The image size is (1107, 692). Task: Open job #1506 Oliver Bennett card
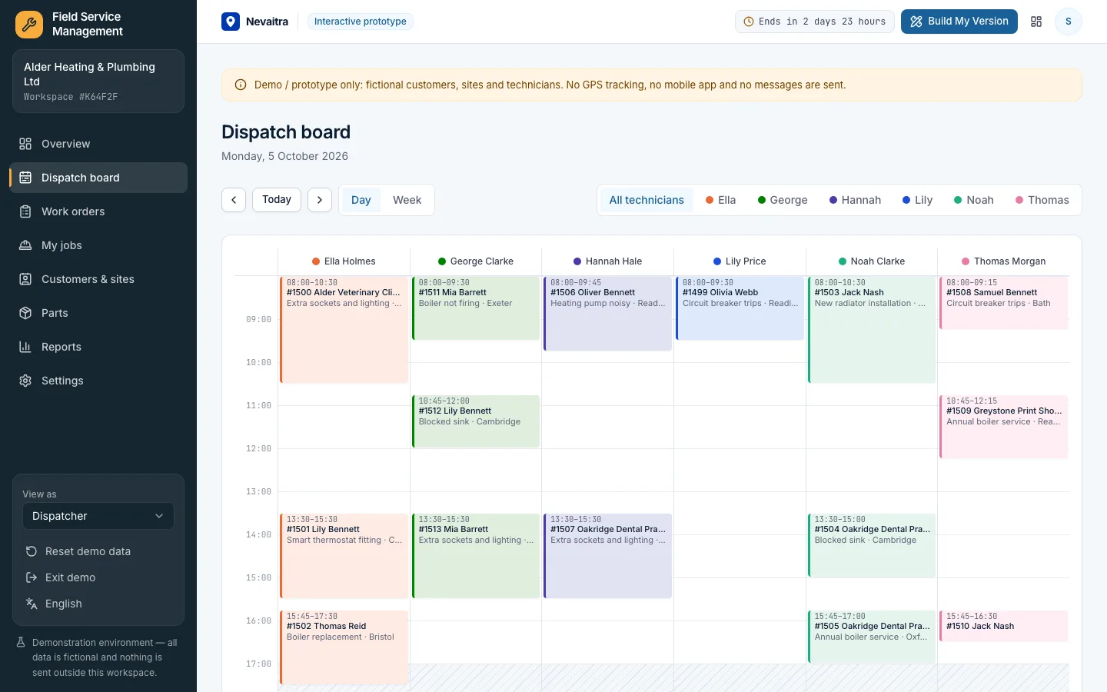click(x=607, y=314)
